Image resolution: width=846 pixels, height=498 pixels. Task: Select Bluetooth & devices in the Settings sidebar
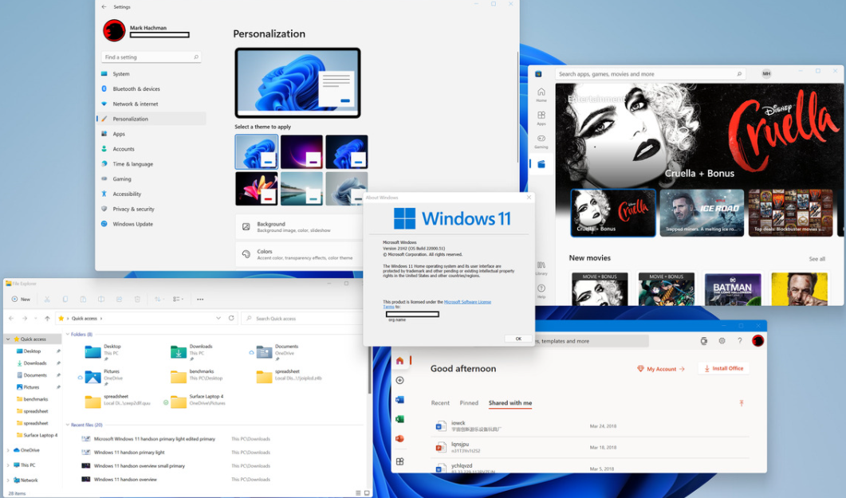(151, 89)
